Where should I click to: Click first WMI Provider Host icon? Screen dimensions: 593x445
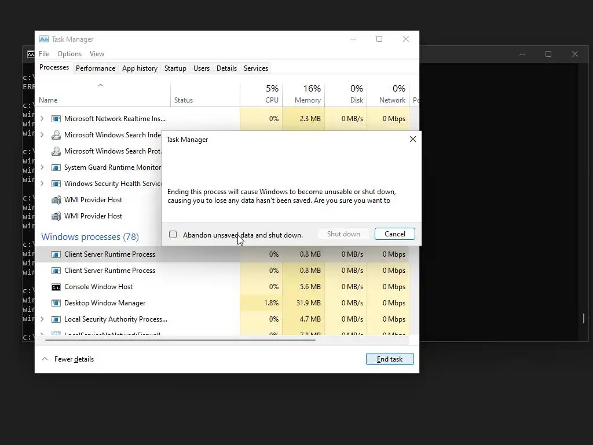56,200
